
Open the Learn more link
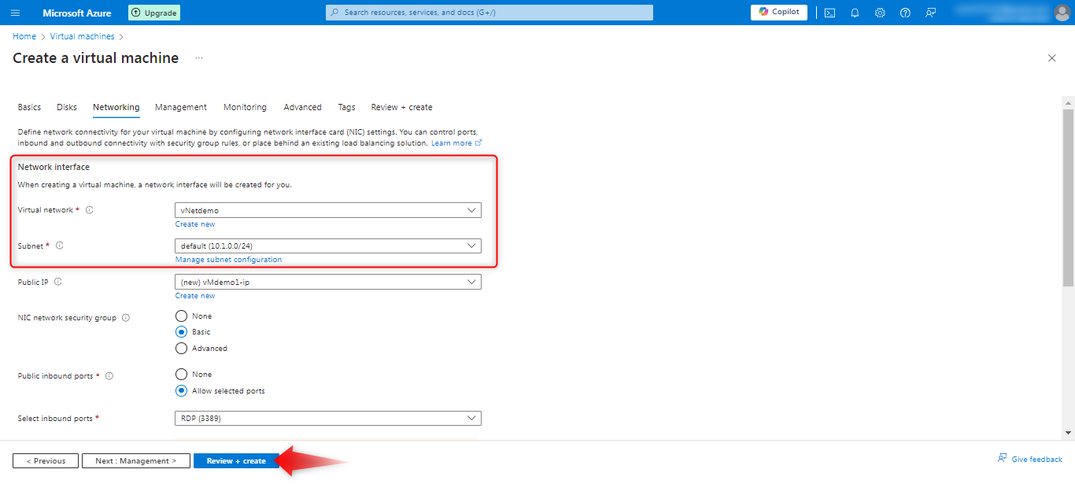(x=456, y=143)
